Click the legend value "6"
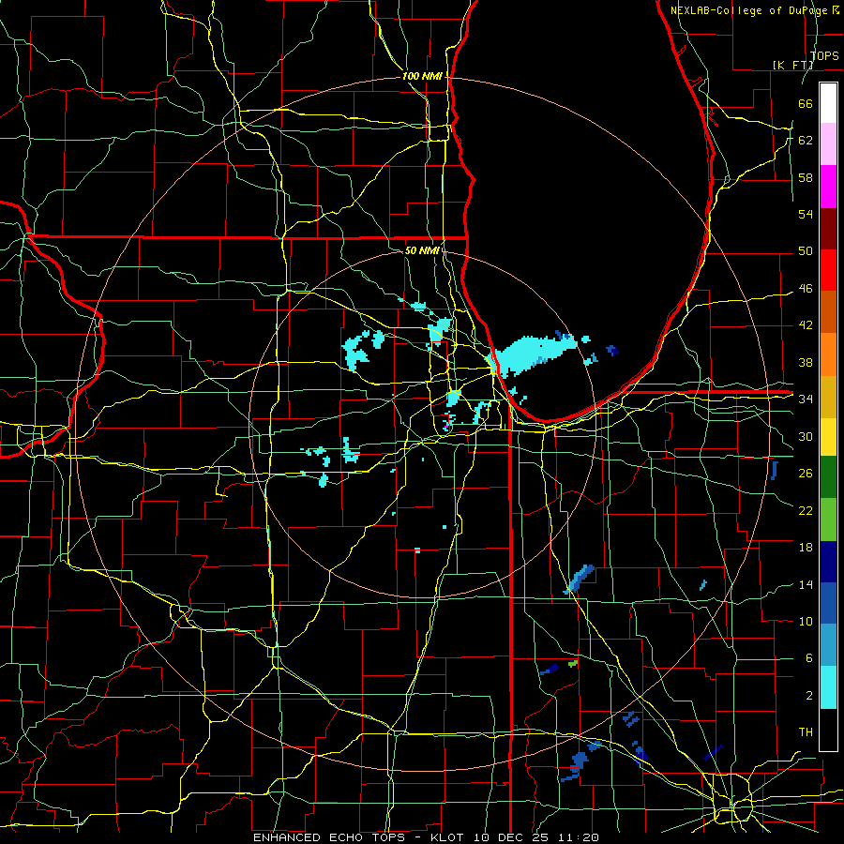This screenshot has height=844, width=844. [x=808, y=657]
